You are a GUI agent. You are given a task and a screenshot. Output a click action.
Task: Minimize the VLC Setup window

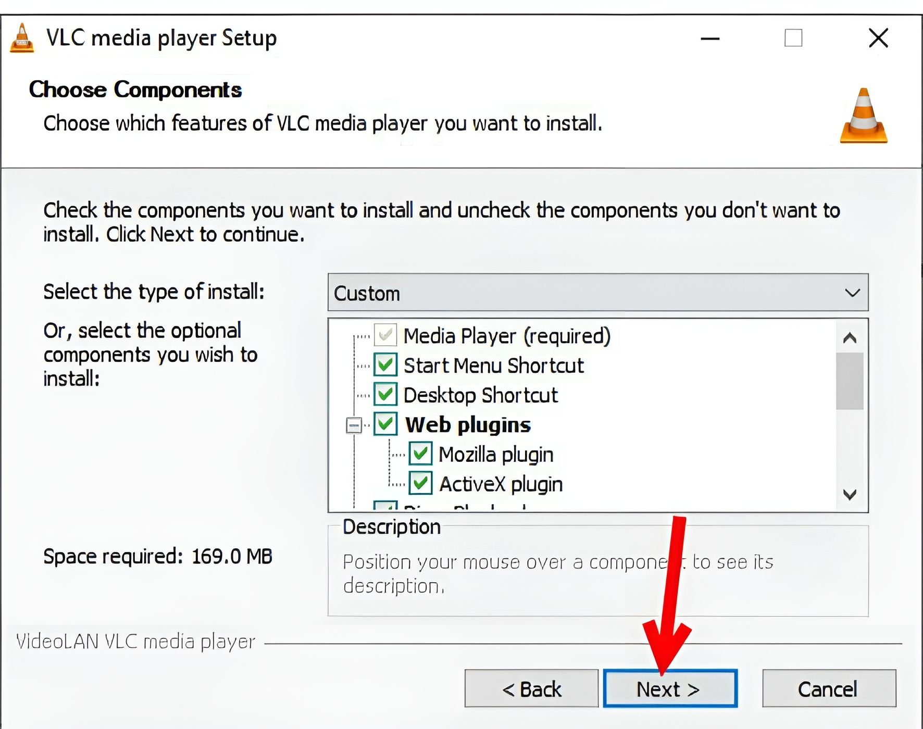710,38
